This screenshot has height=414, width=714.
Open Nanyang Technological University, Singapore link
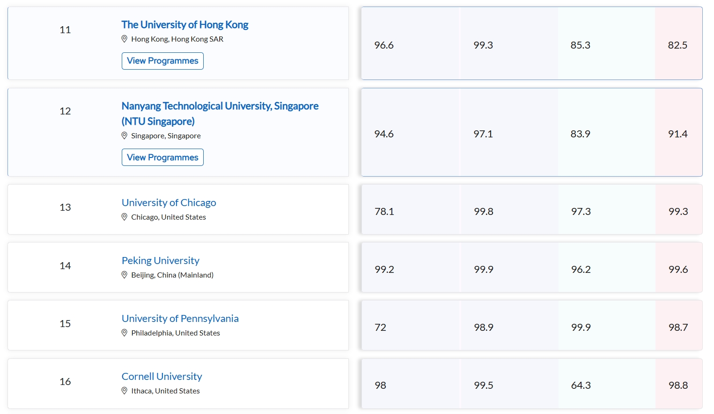point(220,114)
